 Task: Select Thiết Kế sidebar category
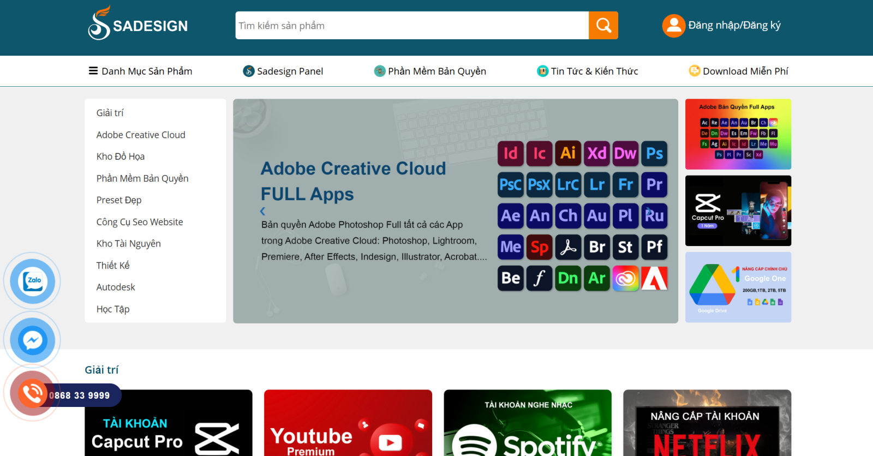[x=113, y=266]
